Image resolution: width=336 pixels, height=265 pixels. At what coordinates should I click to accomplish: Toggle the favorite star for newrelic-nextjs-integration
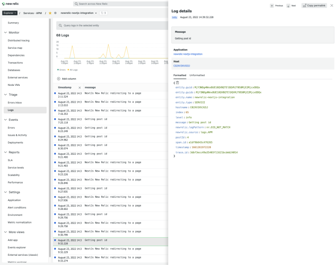coord(49,13)
